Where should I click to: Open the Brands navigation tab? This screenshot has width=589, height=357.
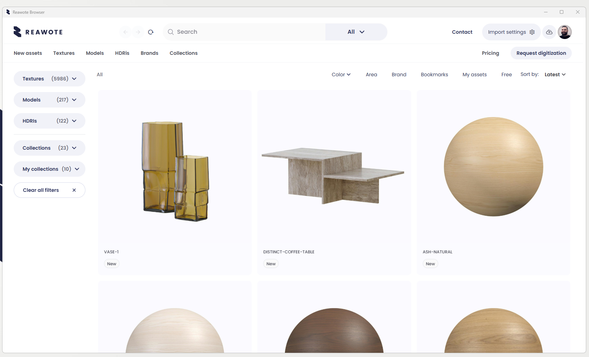click(149, 53)
